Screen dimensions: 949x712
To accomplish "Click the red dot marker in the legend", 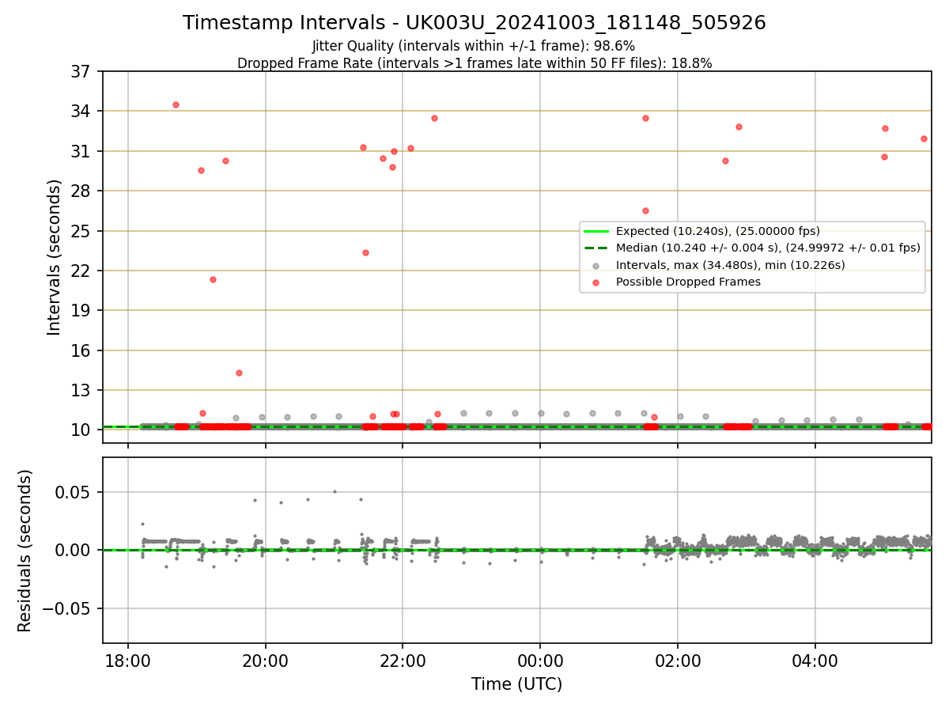I will pyautogui.click(x=596, y=282).
